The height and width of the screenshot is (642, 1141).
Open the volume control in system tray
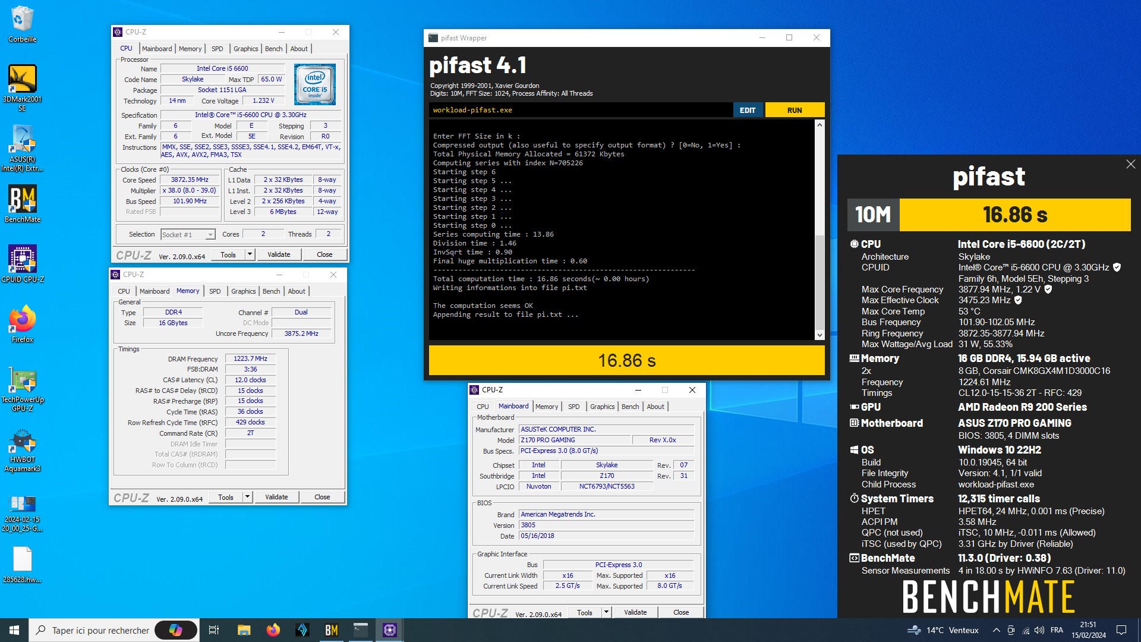(x=1039, y=630)
